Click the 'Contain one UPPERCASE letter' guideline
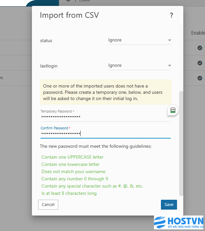 tap(72, 157)
